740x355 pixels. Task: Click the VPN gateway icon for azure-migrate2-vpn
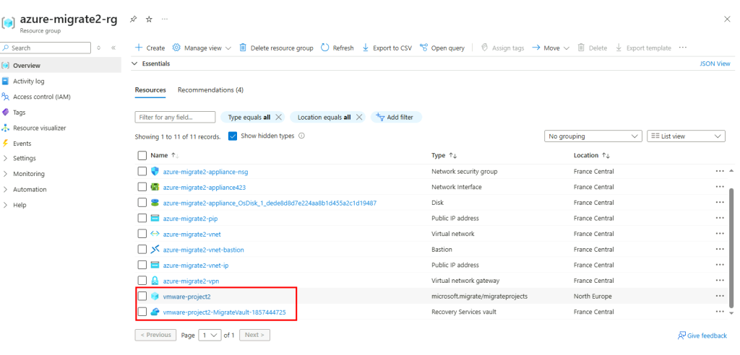pos(155,281)
